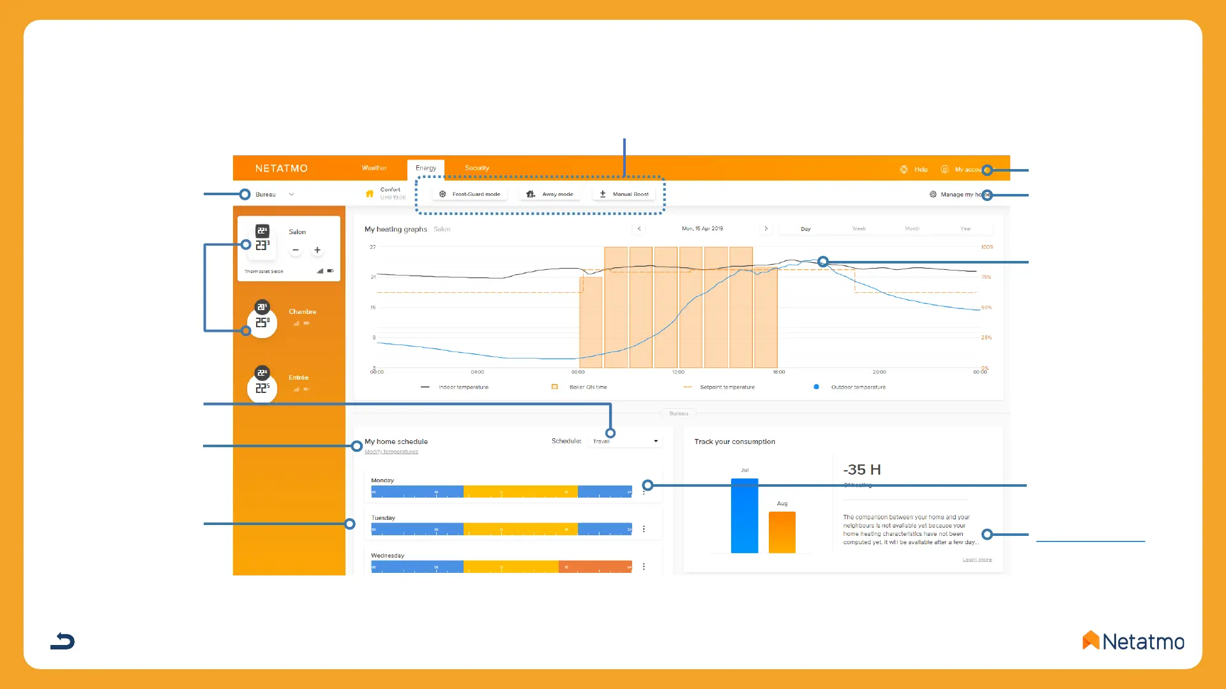Decrease Salon temperature with minus button
This screenshot has height=689, width=1226.
(x=295, y=250)
